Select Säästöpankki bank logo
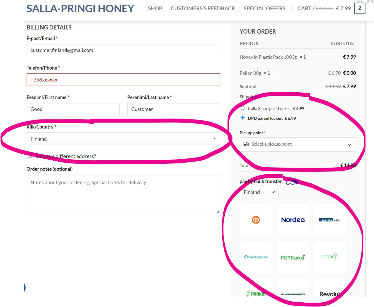Screen dimensions: 374x307 click(x=256, y=257)
